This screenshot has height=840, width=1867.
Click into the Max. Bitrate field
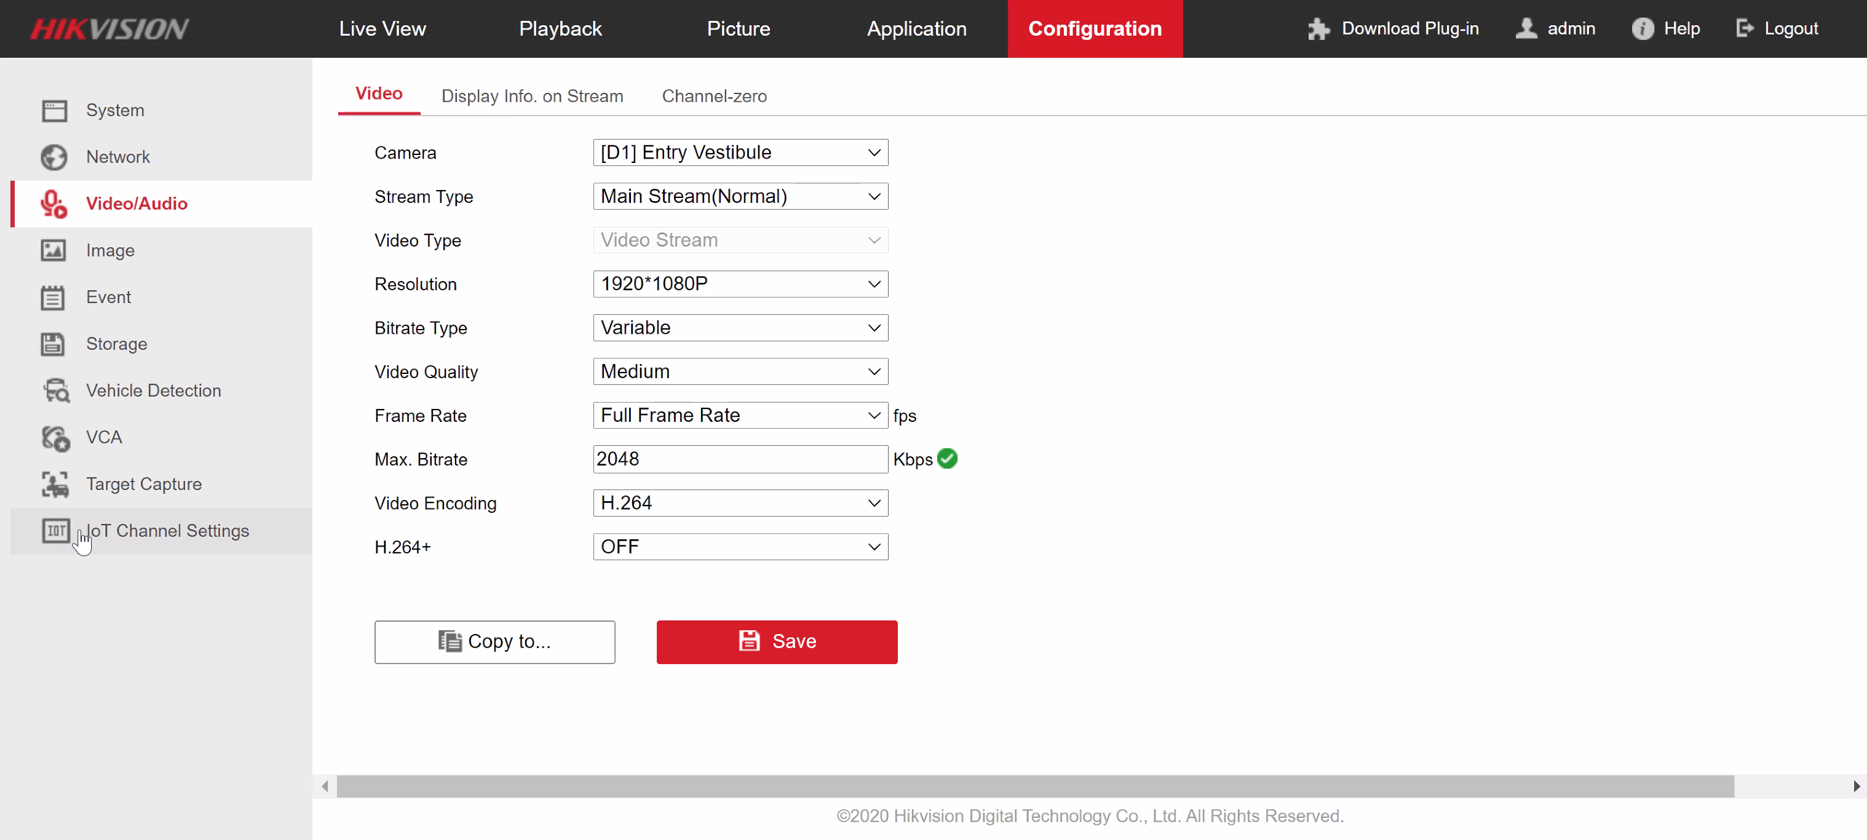739,459
